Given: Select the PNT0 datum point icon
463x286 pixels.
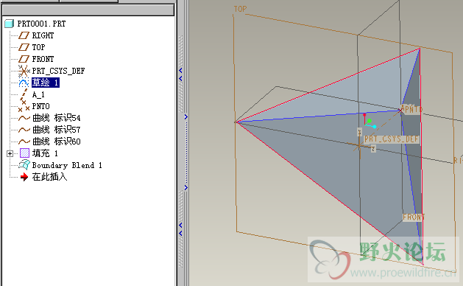Looking at the screenshot, I should (x=24, y=107).
